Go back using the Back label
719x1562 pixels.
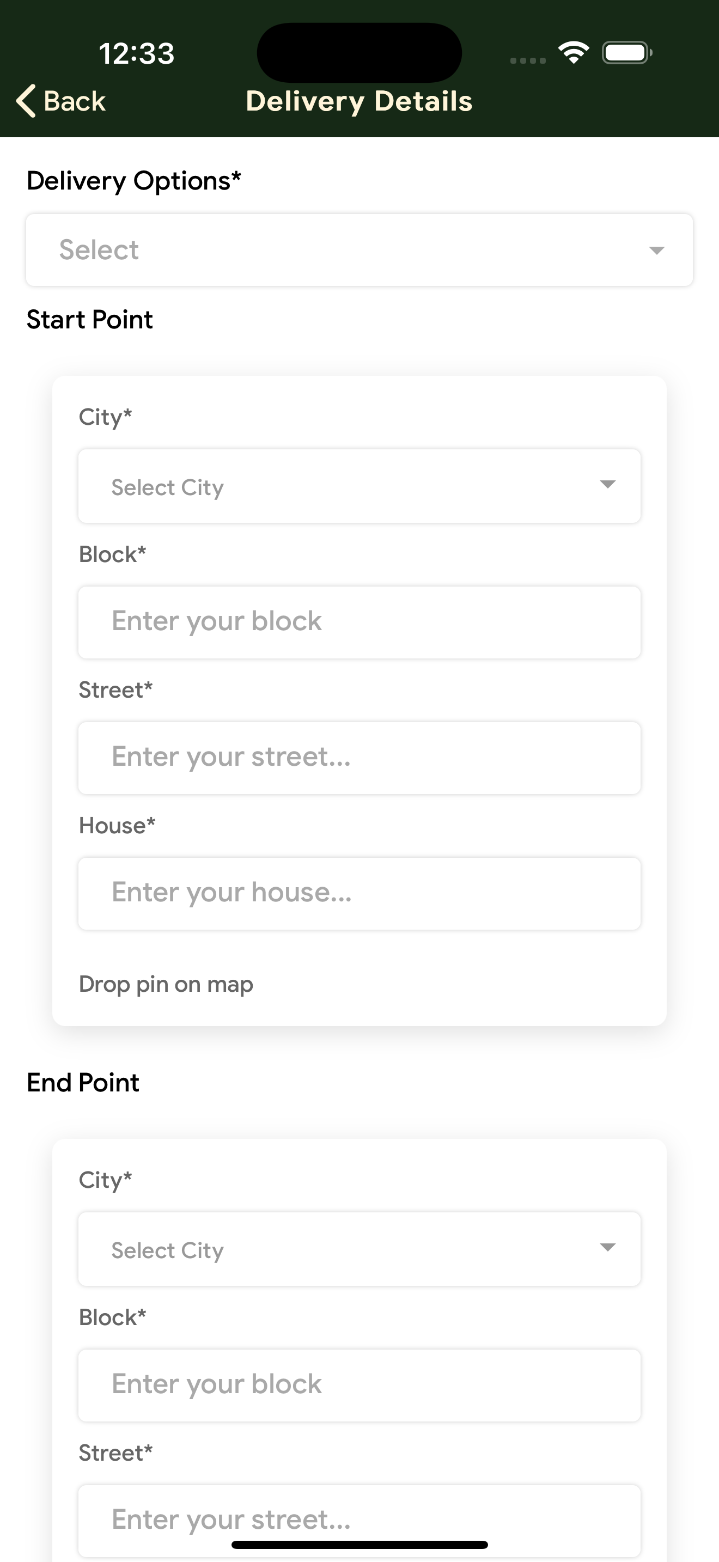pos(75,101)
